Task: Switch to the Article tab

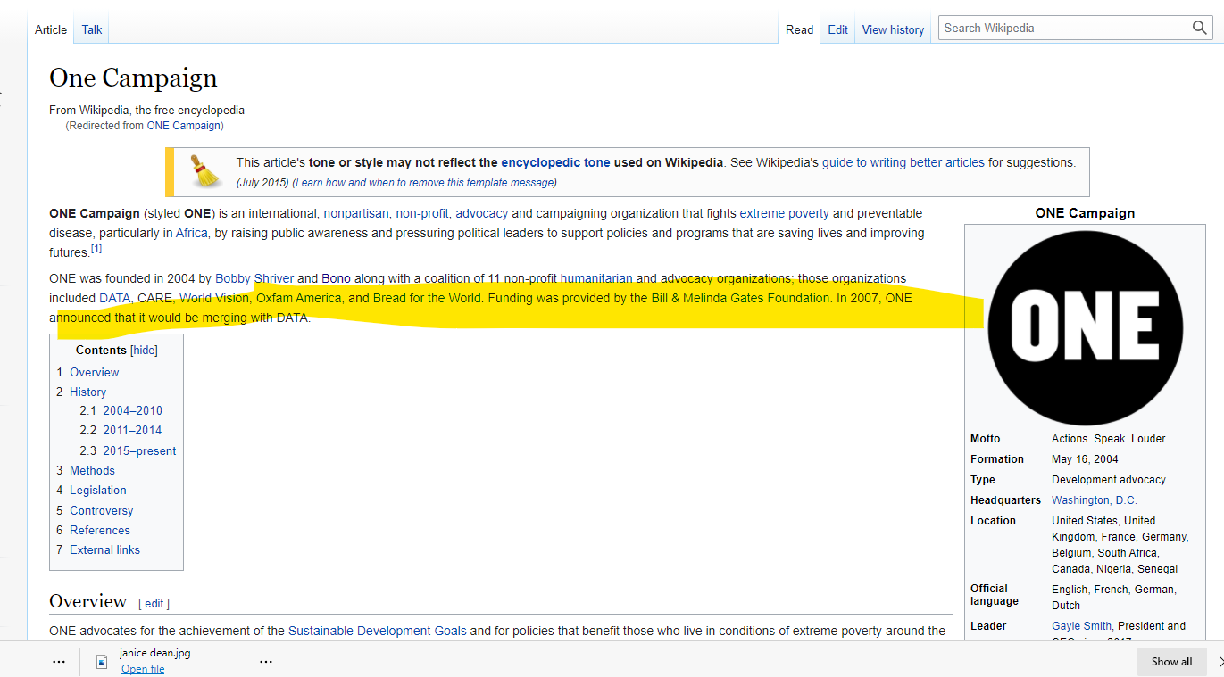Action: [x=51, y=29]
